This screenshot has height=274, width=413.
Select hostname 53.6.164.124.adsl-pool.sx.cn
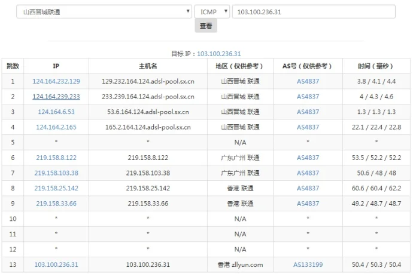(x=148, y=112)
